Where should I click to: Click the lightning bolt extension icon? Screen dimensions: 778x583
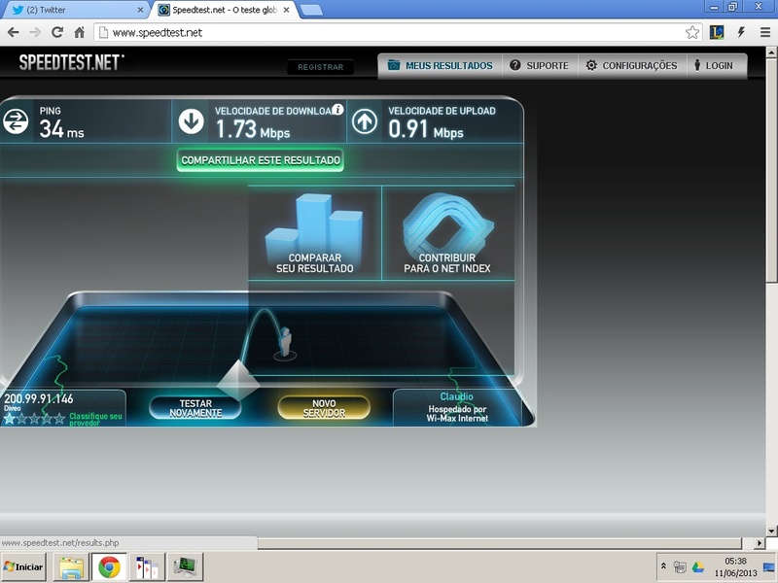coord(741,33)
